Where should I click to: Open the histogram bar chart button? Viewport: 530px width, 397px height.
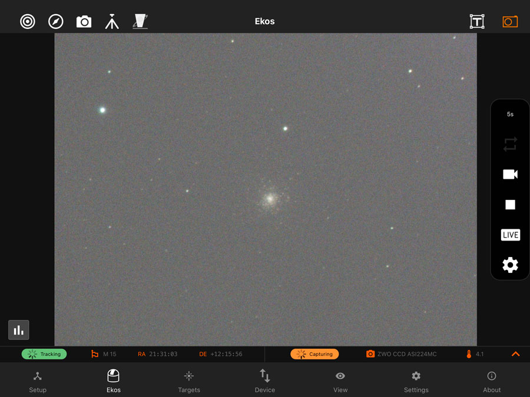[19, 330]
